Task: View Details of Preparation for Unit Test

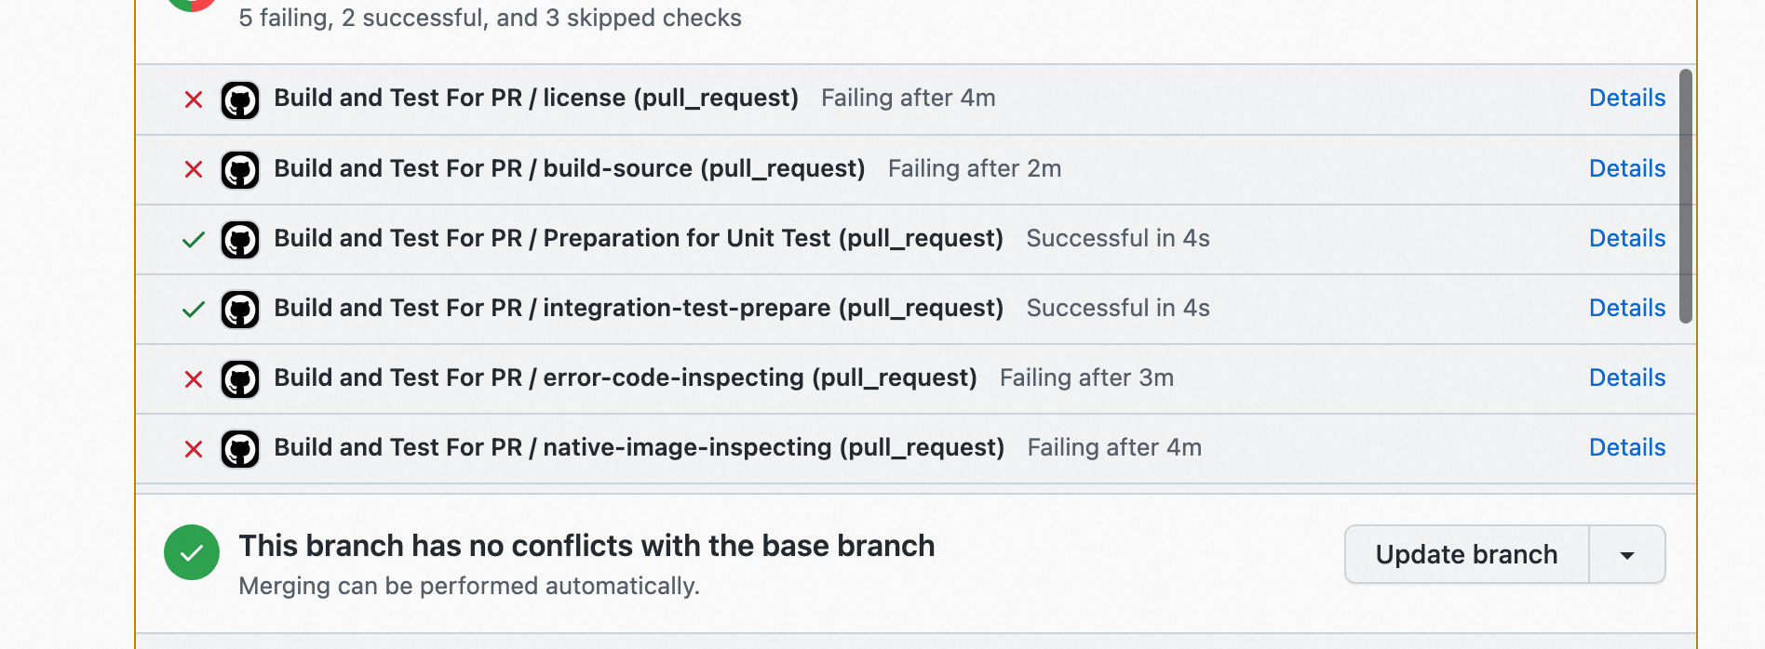Action: tap(1626, 238)
